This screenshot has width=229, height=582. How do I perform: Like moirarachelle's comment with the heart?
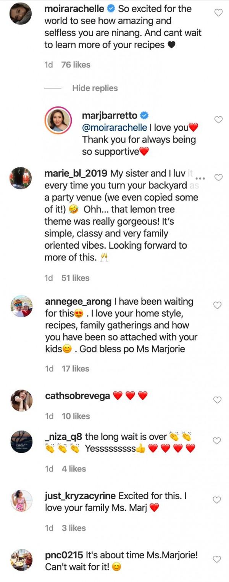(x=218, y=13)
